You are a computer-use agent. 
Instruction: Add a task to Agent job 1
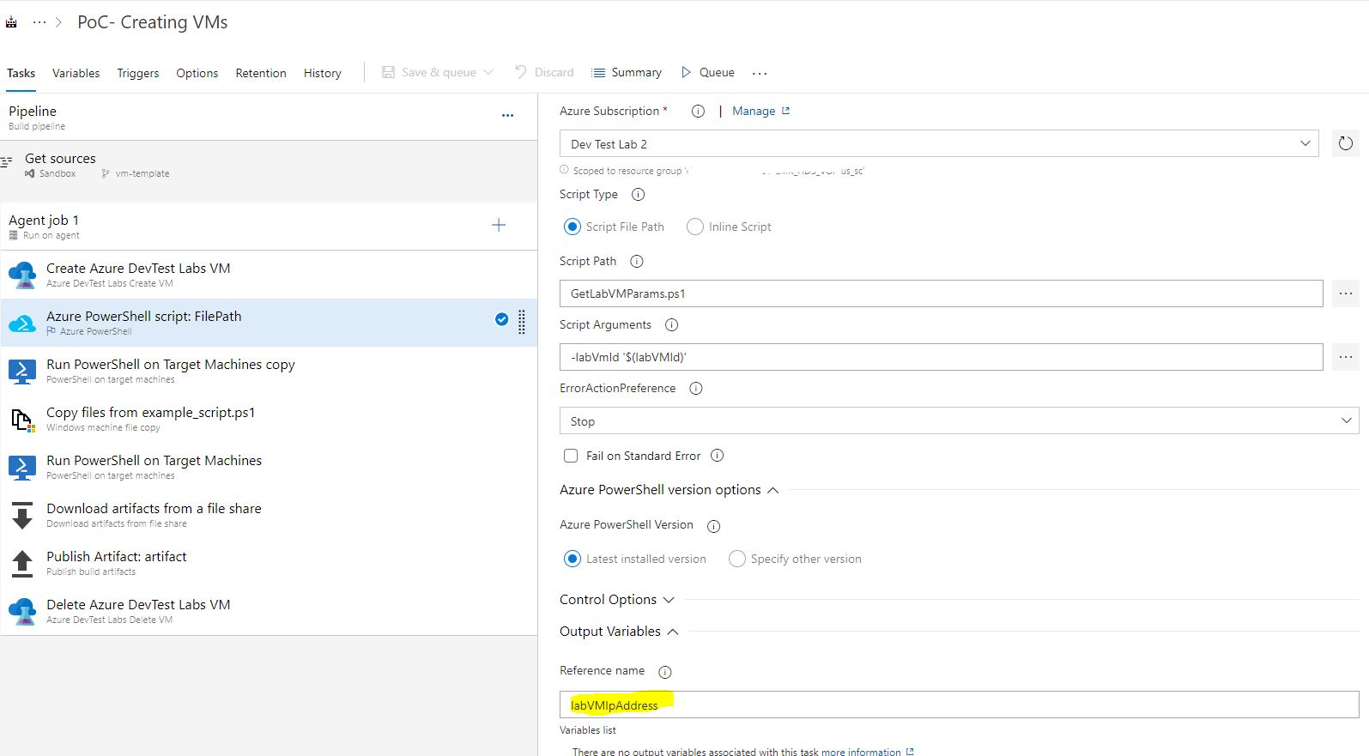[499, 225]
